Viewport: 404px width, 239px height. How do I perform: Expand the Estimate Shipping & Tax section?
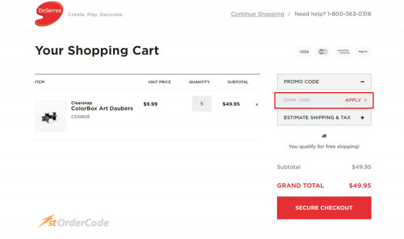pos(362,117)
